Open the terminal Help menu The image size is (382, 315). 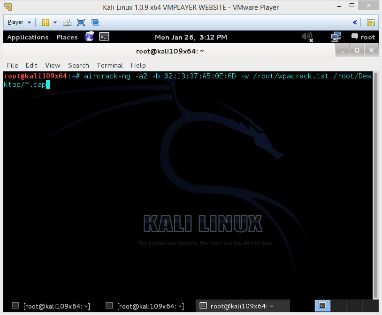click(x=138, y=65)
